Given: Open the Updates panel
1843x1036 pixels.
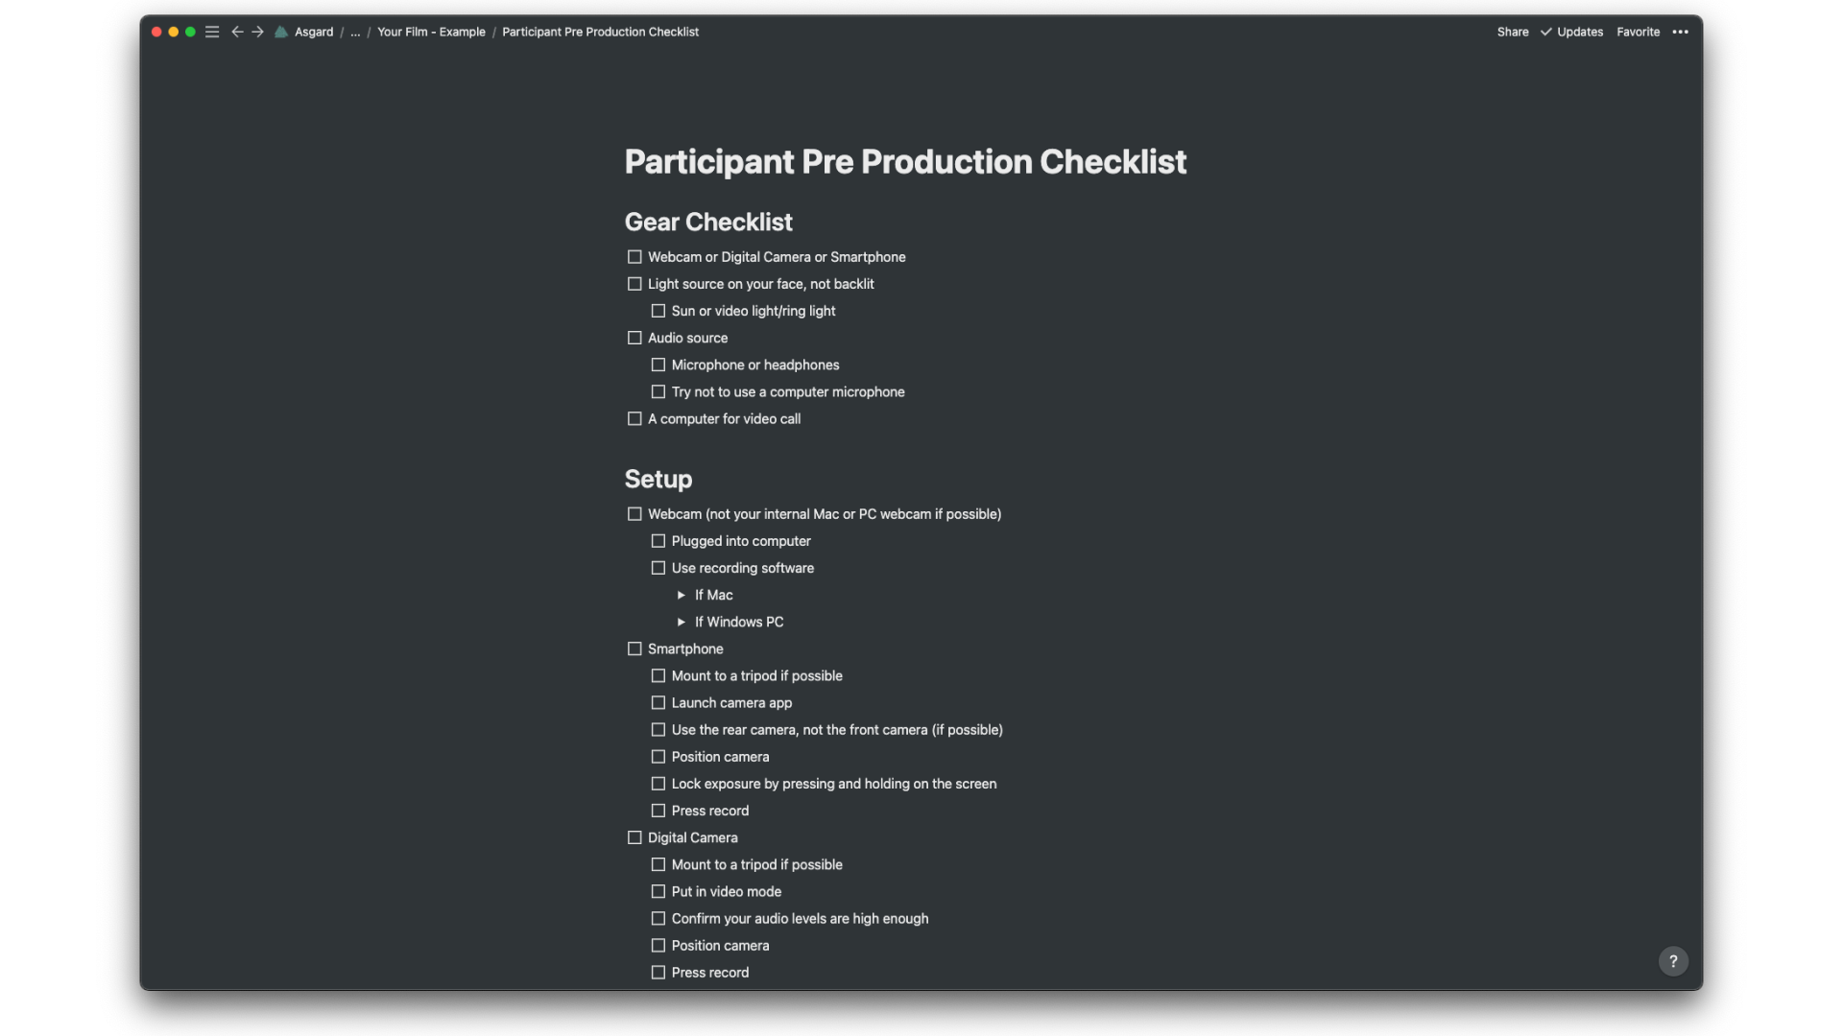Looking at the screenshot, I should [1579, 32].
